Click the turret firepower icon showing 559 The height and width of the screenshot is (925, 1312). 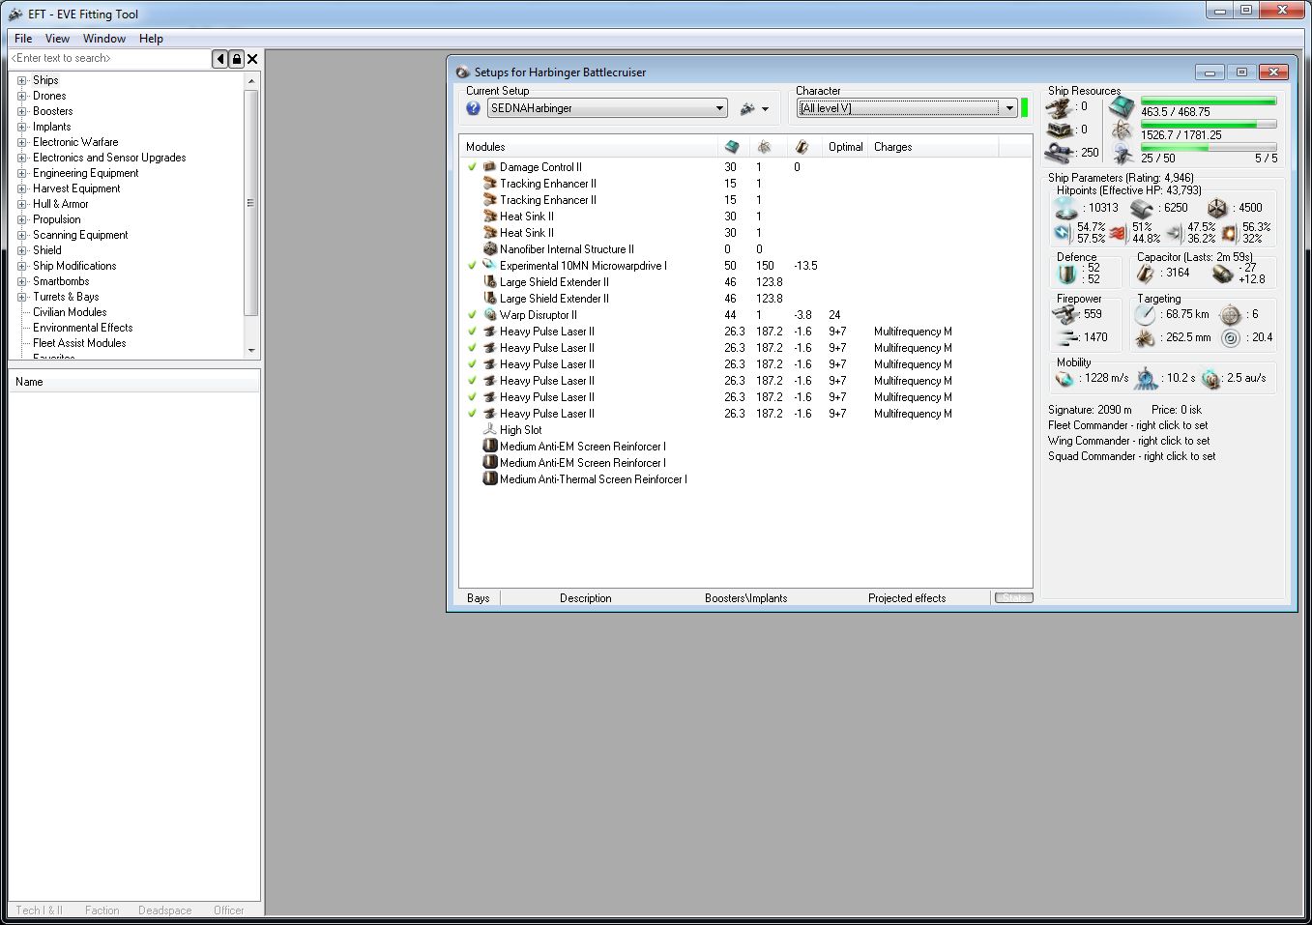coord(1065,315)
